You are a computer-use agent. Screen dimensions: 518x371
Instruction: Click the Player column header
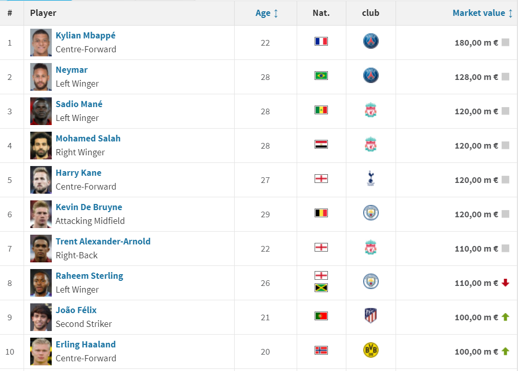(x=43, y=13)
